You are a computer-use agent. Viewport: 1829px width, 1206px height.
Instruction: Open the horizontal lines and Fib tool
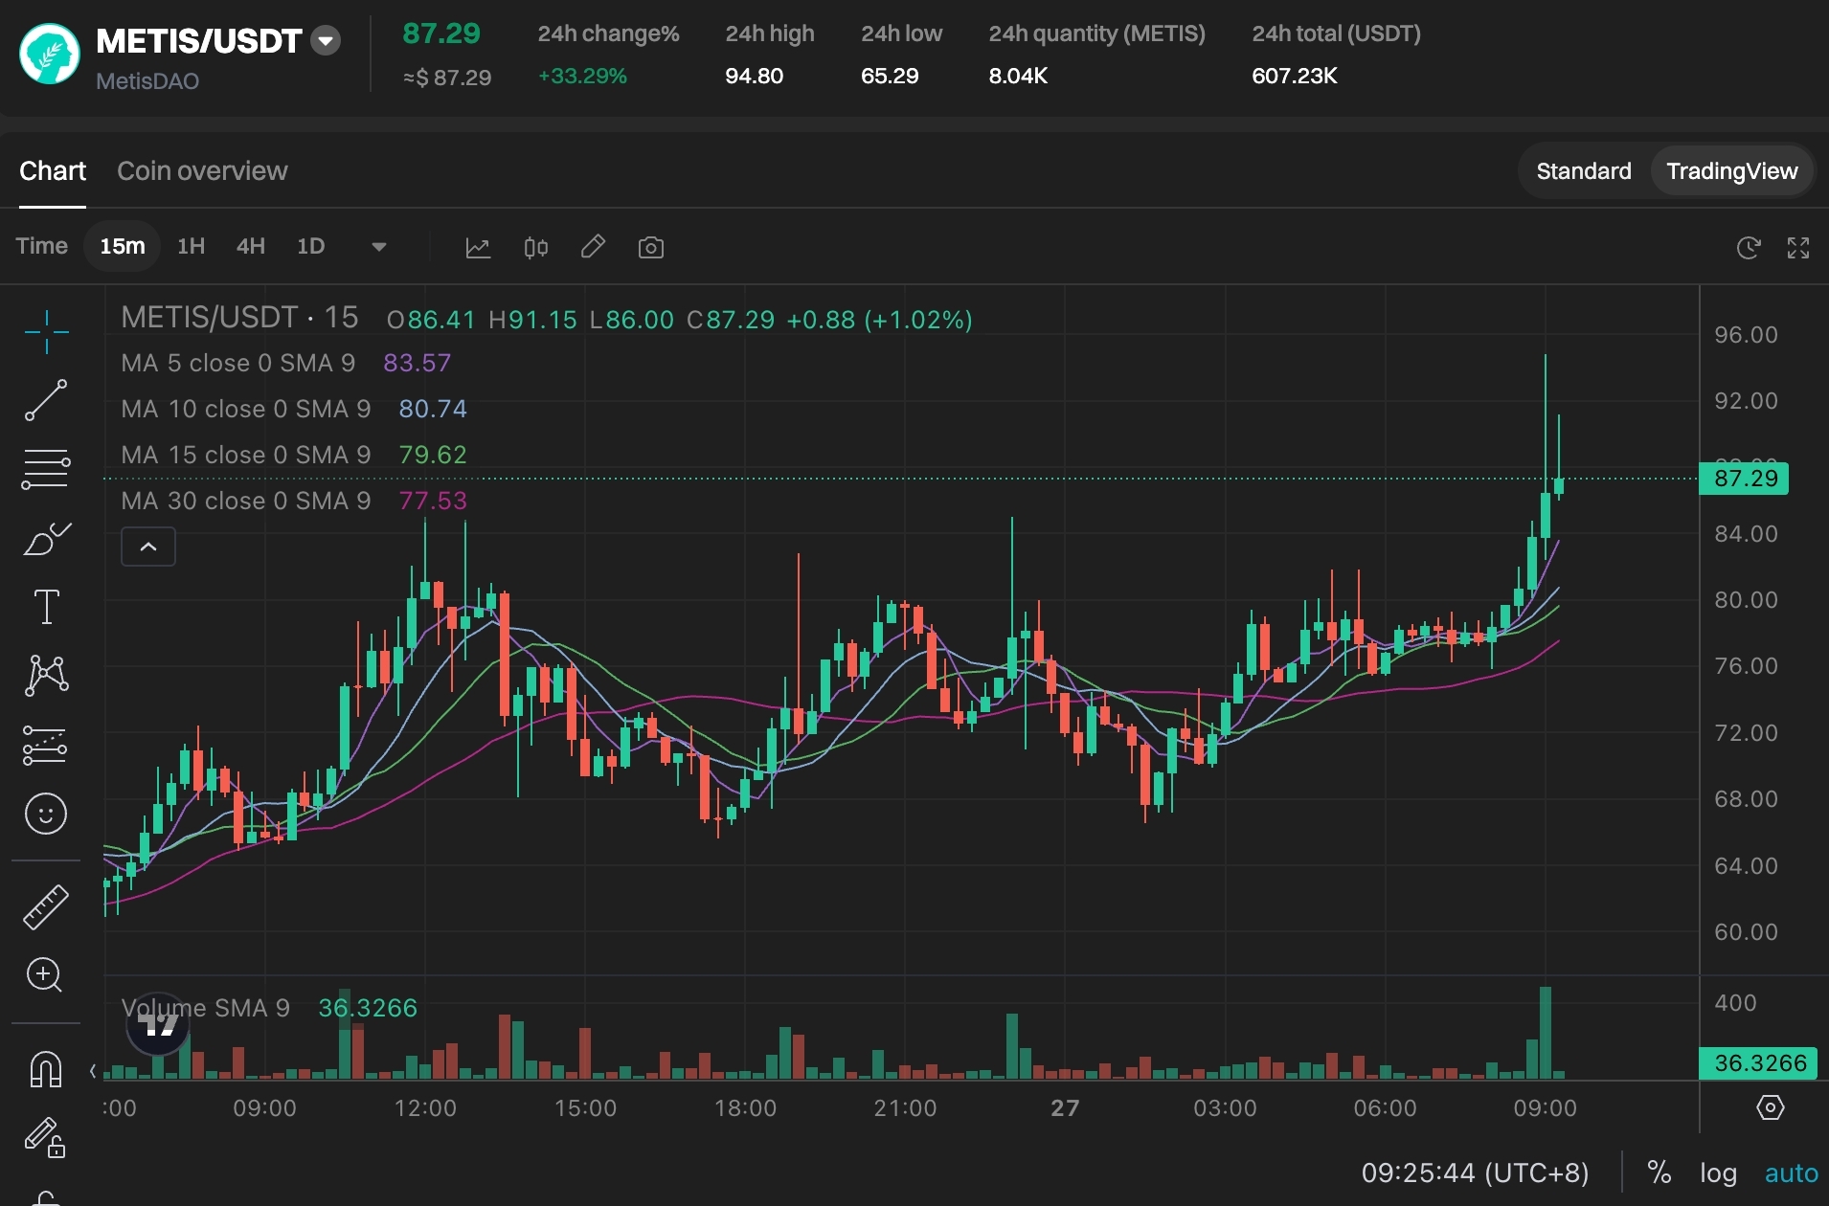tap(46, 469)
